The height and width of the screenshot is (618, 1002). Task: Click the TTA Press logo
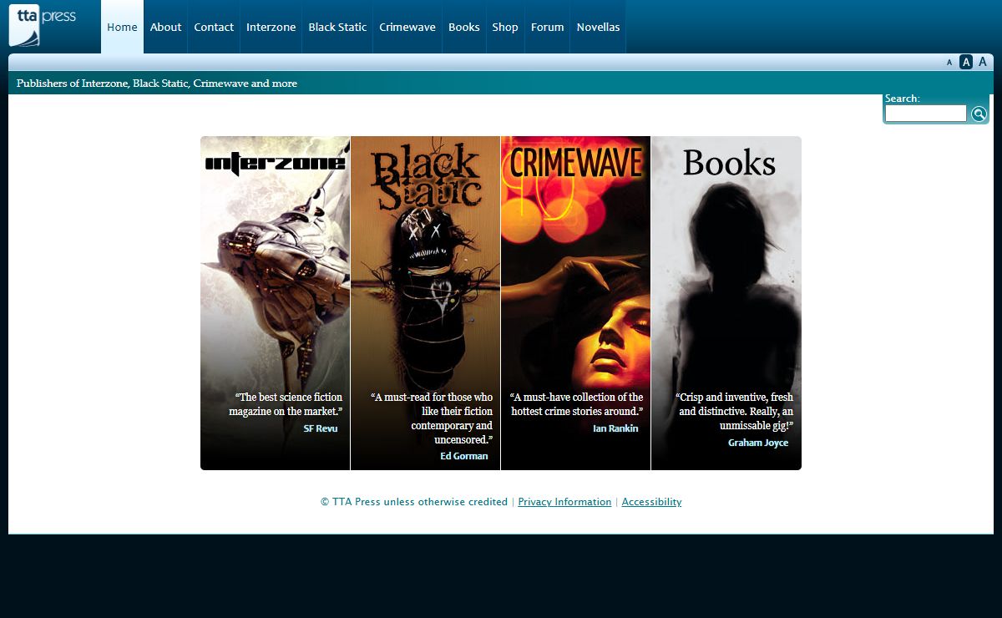coord(43,26)
